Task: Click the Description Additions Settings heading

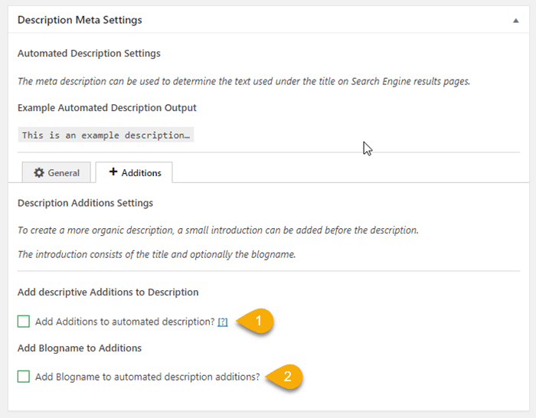Action: click(x=85, y=203)
